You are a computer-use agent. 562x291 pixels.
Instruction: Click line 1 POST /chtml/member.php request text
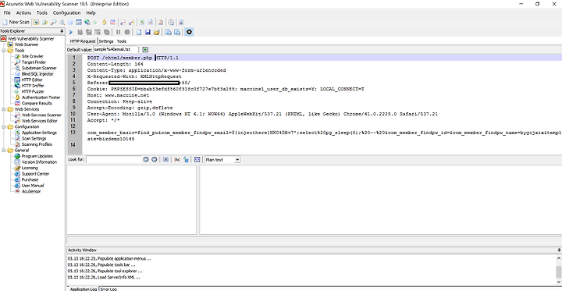coord(133,58)
